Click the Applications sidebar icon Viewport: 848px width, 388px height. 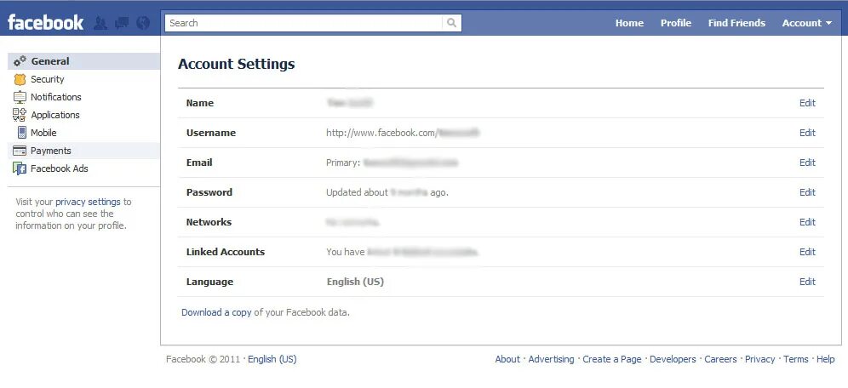20,115
